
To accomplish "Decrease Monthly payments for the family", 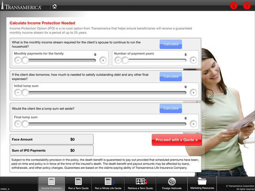I will click(18, 60).
